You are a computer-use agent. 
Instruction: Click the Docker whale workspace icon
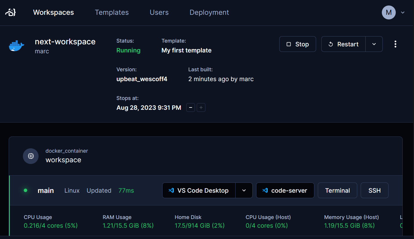coord(17,46)
